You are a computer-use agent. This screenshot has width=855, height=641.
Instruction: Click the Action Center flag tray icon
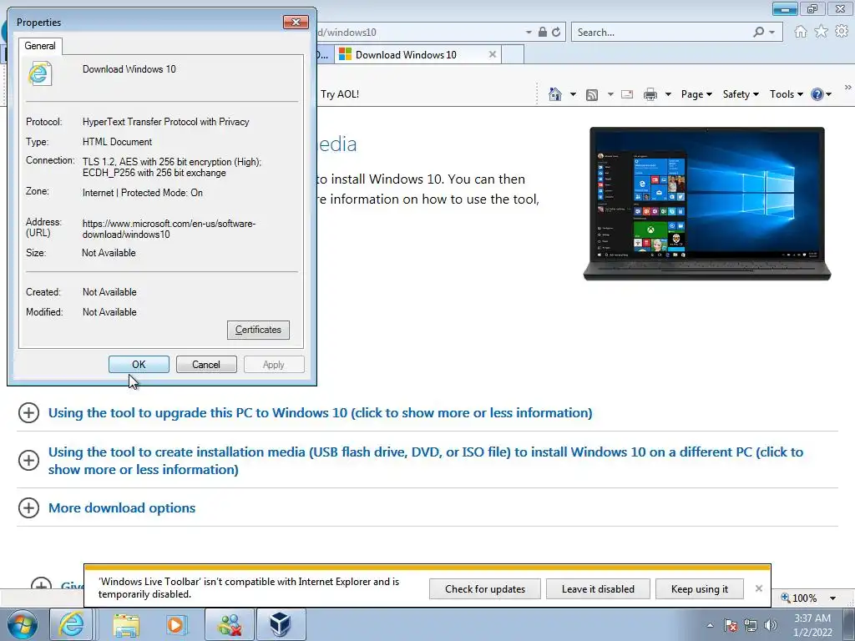pos(731,626)
